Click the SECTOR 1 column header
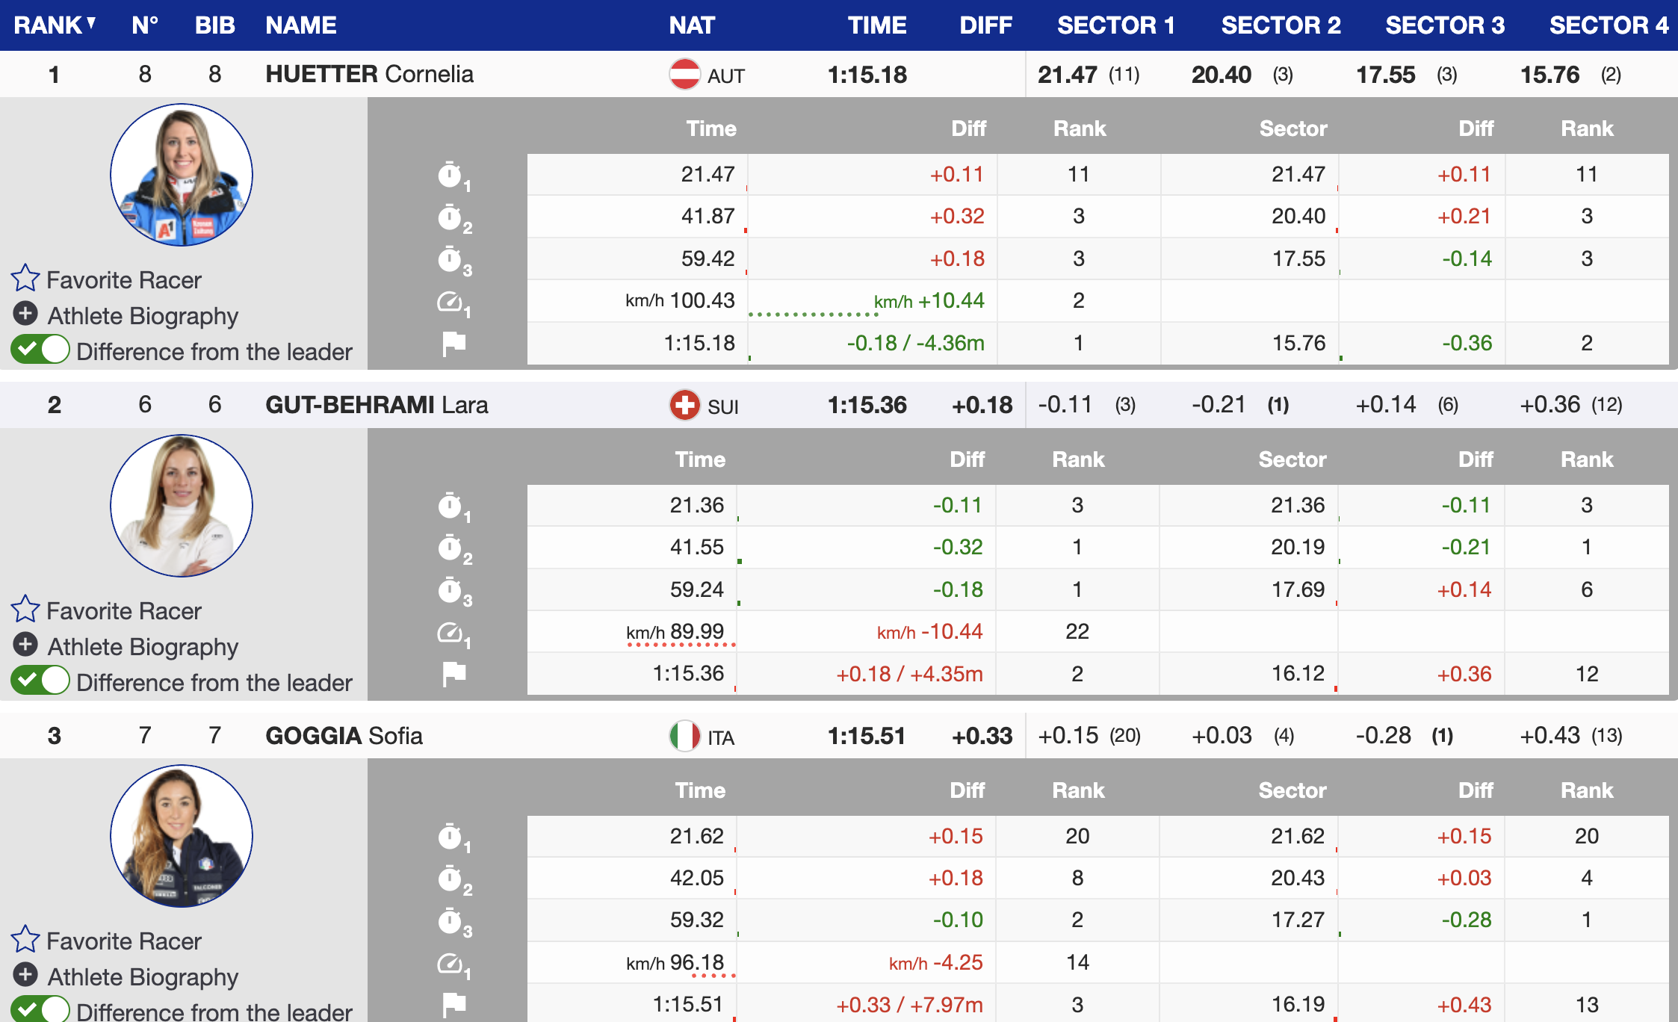1678x1022 pixels. click(1115, 25)
